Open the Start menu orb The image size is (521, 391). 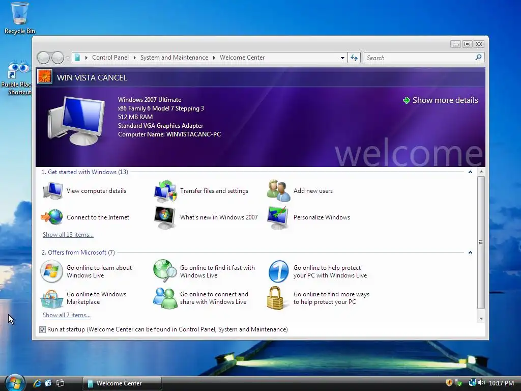click(x=15, y=383)
